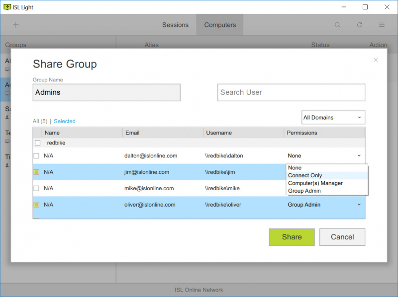Check the dalton@islonline.com user checkbox
This screenshot has width=398, height=297.
[36, 155]
